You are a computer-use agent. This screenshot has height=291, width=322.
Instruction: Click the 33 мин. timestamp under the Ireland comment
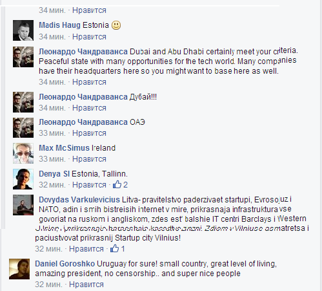52,159
